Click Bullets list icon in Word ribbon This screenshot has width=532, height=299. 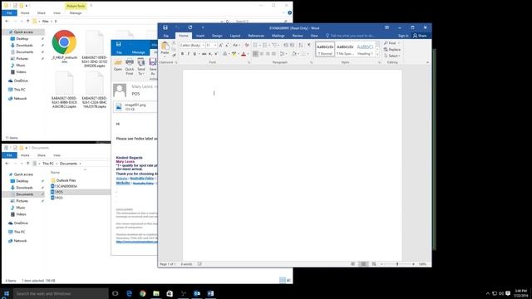coord(256,45)
